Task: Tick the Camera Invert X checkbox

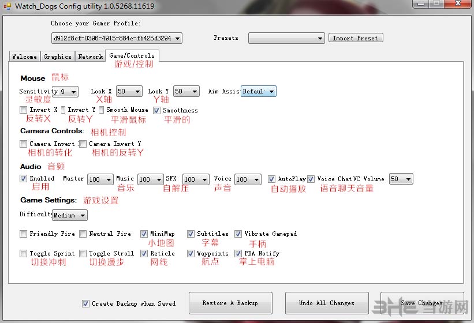Action: 23,144
